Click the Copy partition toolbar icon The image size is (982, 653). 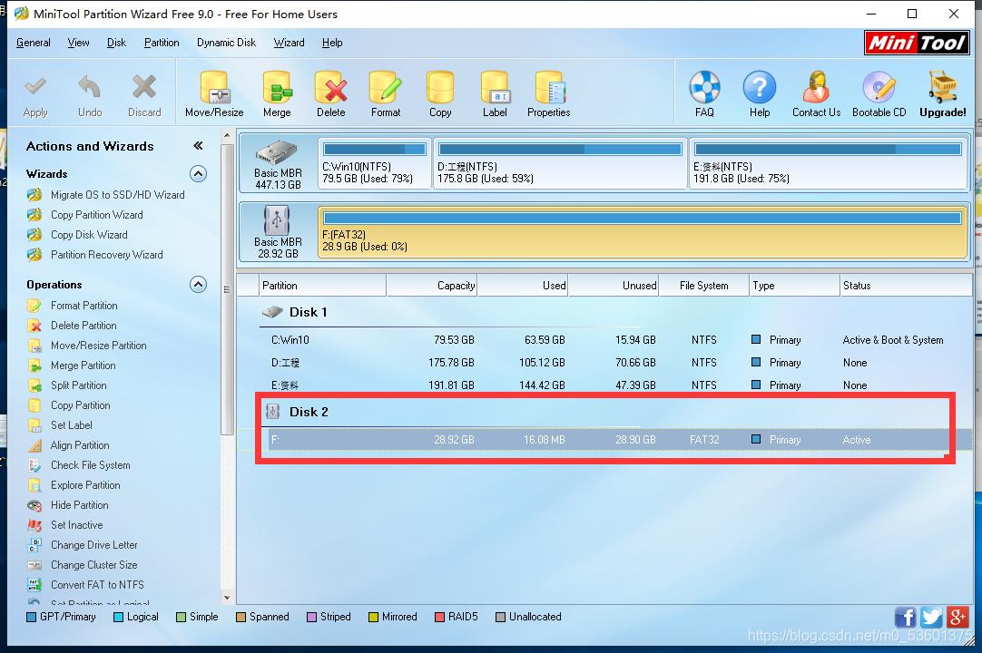point(439,87)
